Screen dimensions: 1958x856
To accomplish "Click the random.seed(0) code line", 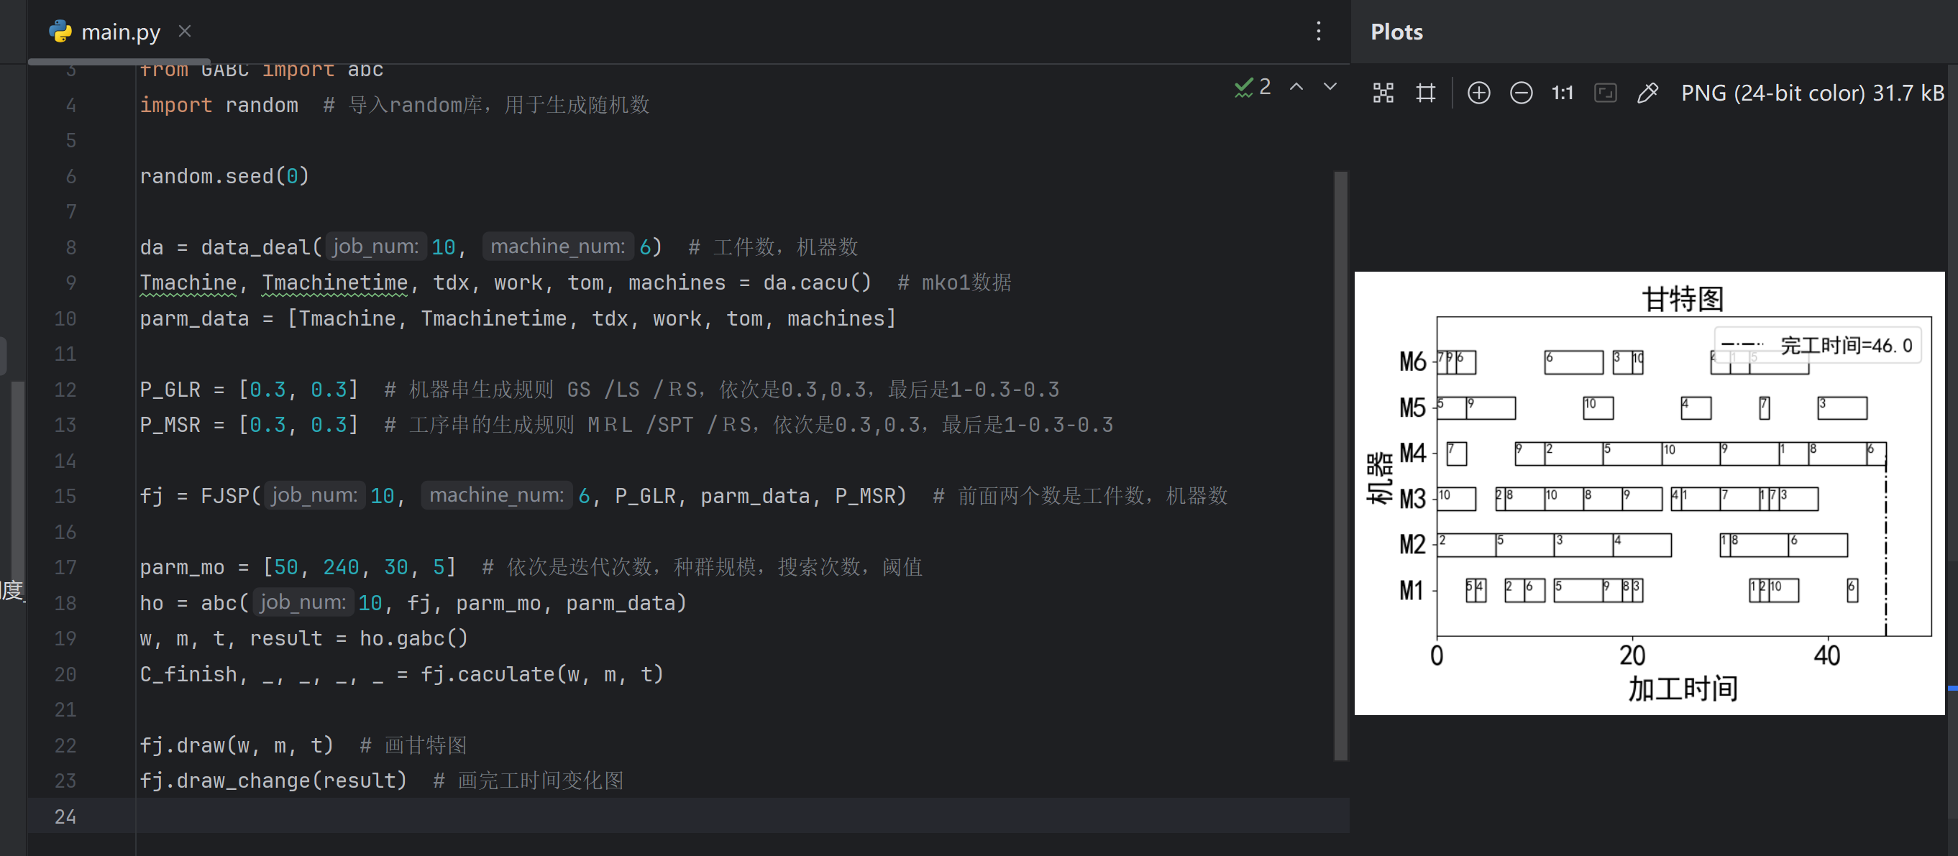I will tap(224, 176).
